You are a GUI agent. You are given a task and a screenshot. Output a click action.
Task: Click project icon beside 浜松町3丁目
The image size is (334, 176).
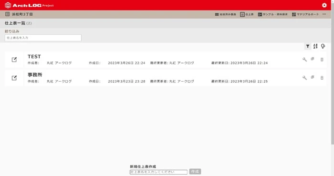pyautogui.click(x=8, y=14)
